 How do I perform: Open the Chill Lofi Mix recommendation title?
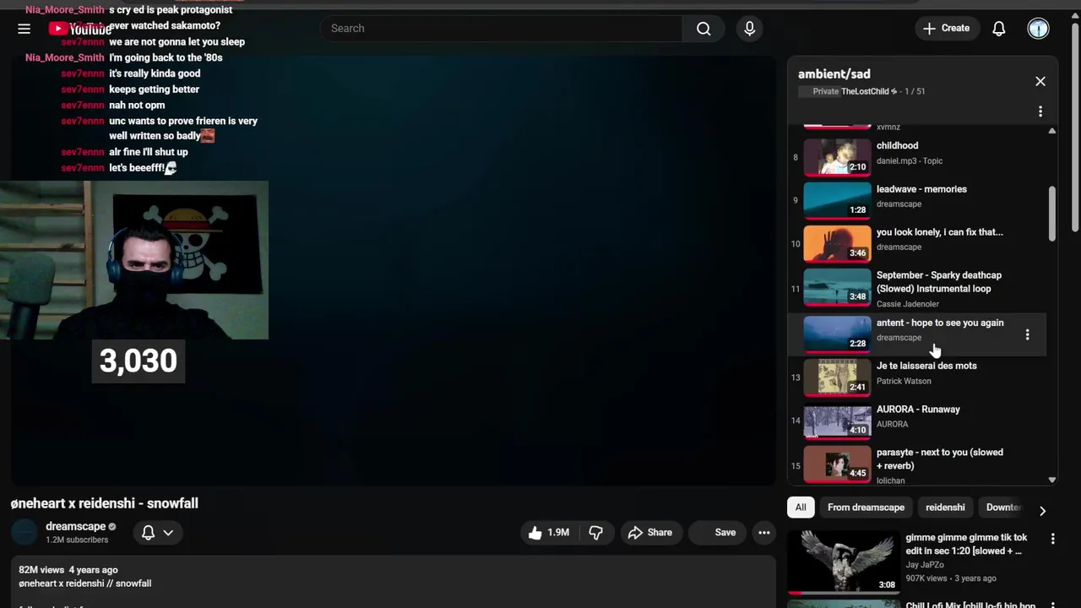pos(971,605)
